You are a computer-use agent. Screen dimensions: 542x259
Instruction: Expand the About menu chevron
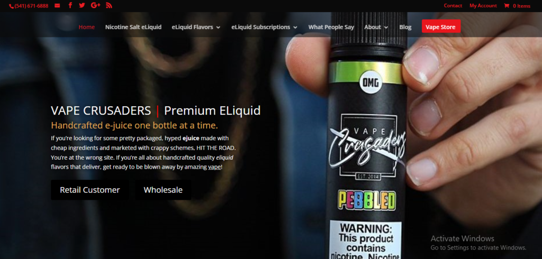click(386, 27)
